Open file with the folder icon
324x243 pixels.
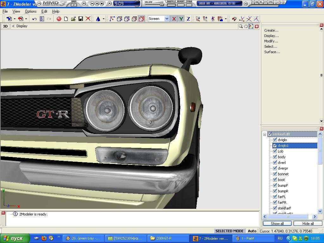click(x=73, y=19)
